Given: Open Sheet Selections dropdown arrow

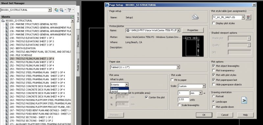Looking at the screenshot, I should coord(73,10).
